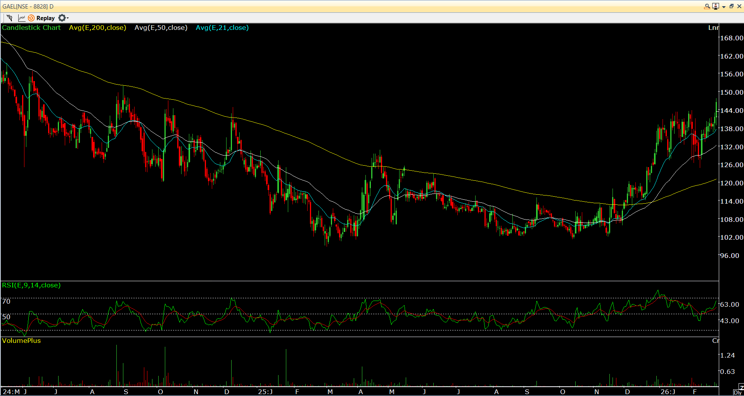This screenshot has height=396, width=744.
Task: Click the symbol search magnifier in the title bar
Action: [707, 6]
